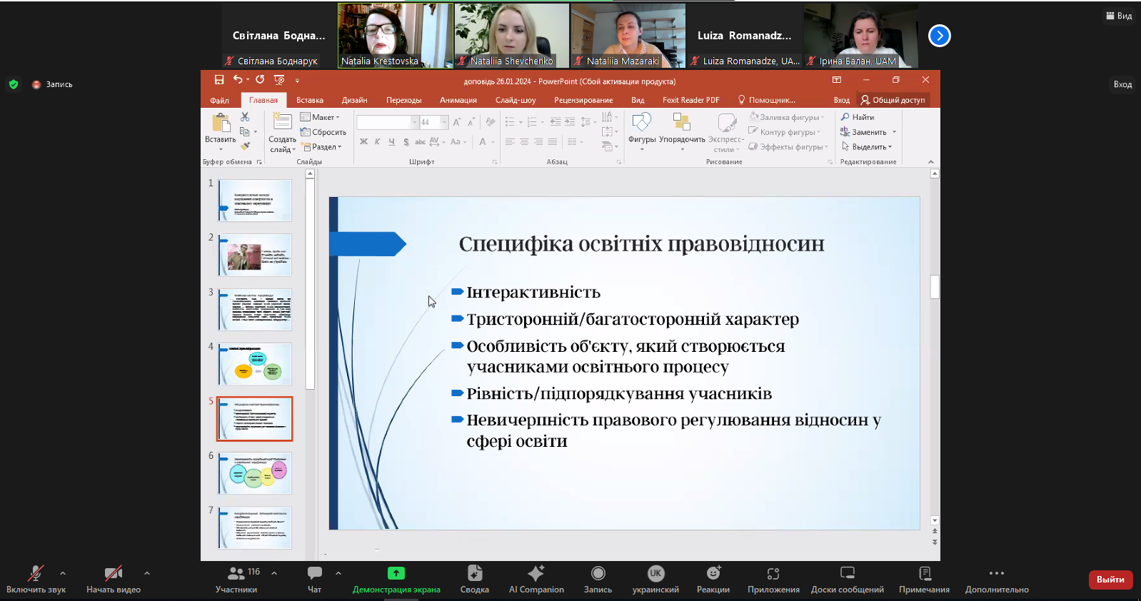1141x601 pixels.
Task: Toggle left text alignment
Action: point(510,142)
